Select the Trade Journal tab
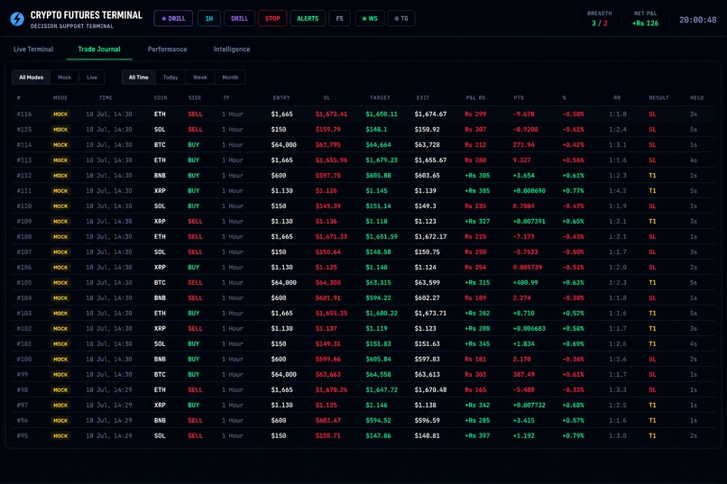 tap(99, 49)
